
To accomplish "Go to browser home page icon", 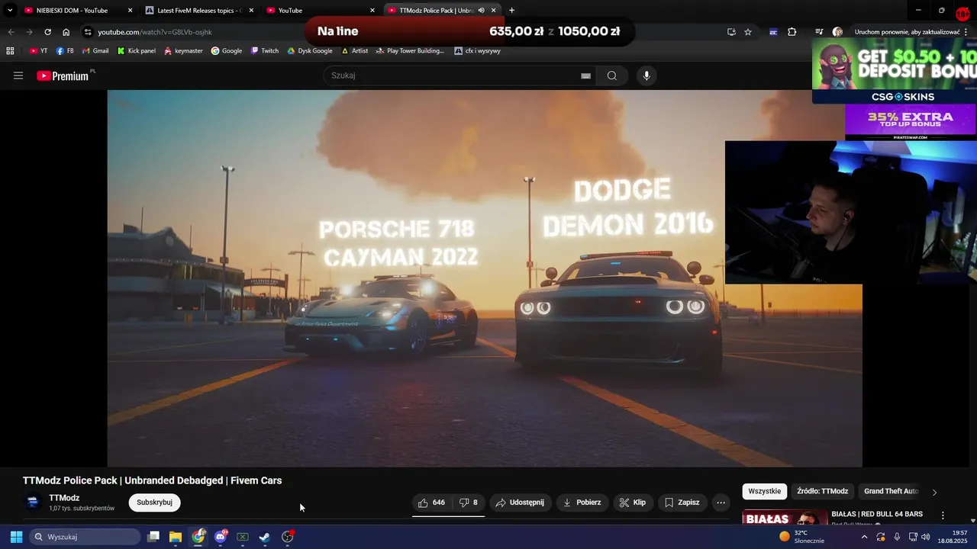I will point(66,32).
